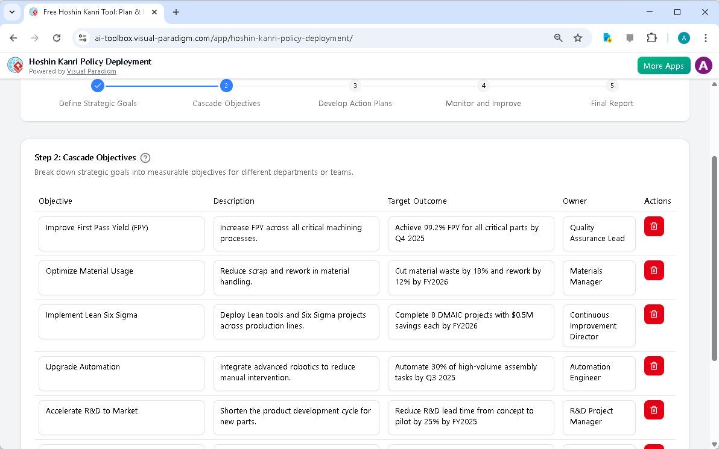Switch to the Free Hoshin Kanri Tool tab

[x=90, y=12]
